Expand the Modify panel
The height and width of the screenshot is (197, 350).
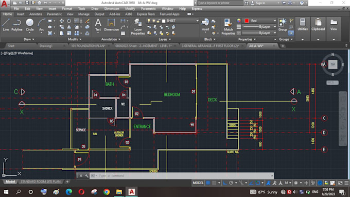75,39
